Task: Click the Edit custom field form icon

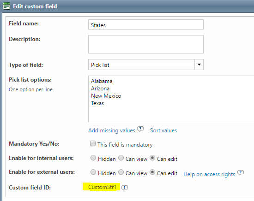Action: point(6,6)
